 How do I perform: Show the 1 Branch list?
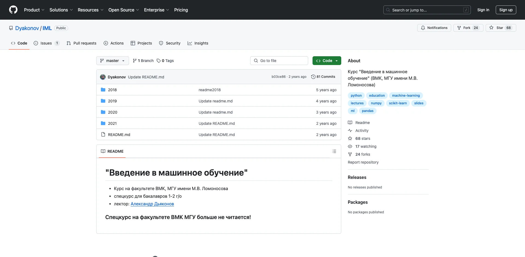(143, 61)
